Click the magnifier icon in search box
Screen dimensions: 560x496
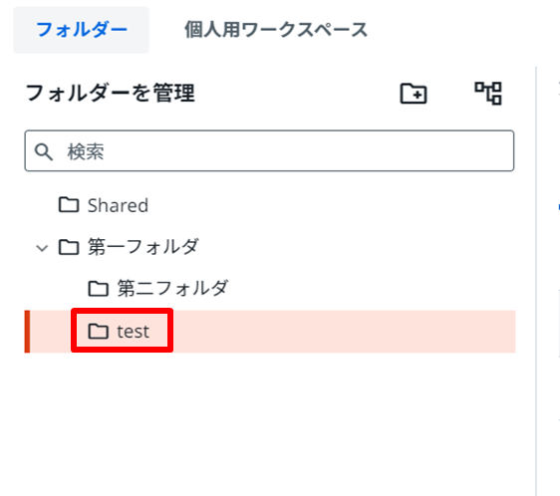pyautogui.click(x=44, y=151)
